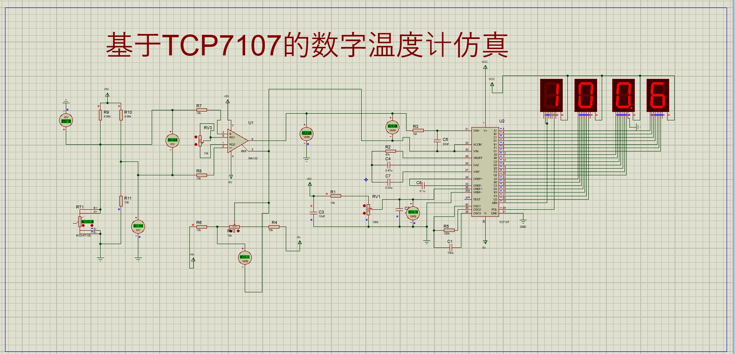735x354 pixels.
Task: Click the seven-segment display with decimal point
Action: coord(624,95)
